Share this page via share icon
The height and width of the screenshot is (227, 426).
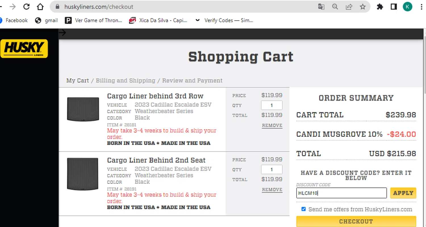[x=349, y=7]
